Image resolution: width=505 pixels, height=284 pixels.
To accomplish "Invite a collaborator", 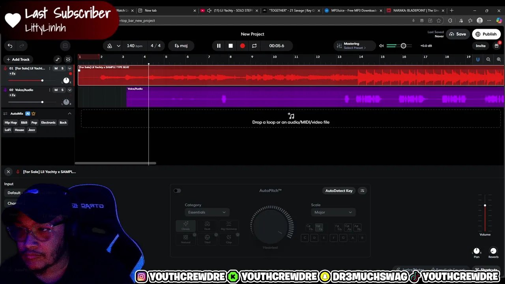I will 481,46.
